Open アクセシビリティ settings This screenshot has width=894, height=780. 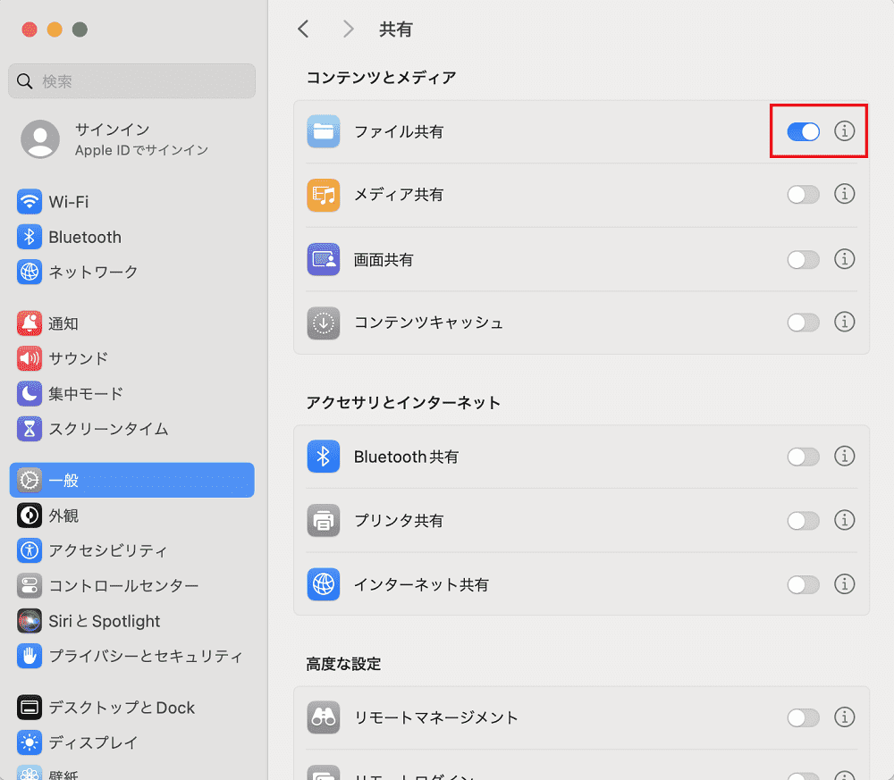click(x=131, y=550)
